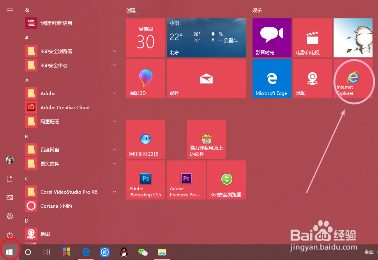This screenshot has height=260, width=378.
Task: Open the blue K app on the taskbar
Action: 105,252
